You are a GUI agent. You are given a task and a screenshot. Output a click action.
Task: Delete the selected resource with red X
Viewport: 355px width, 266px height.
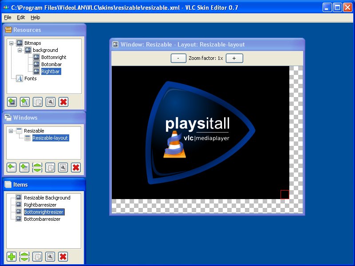63,102
